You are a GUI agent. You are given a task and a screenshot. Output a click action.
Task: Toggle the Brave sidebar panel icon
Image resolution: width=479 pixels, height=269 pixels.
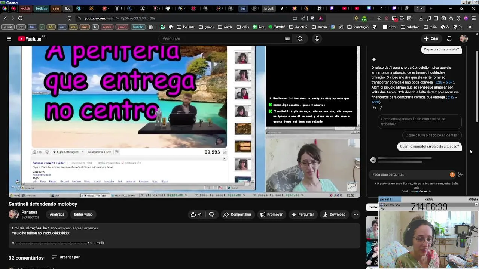coord(436,18)
